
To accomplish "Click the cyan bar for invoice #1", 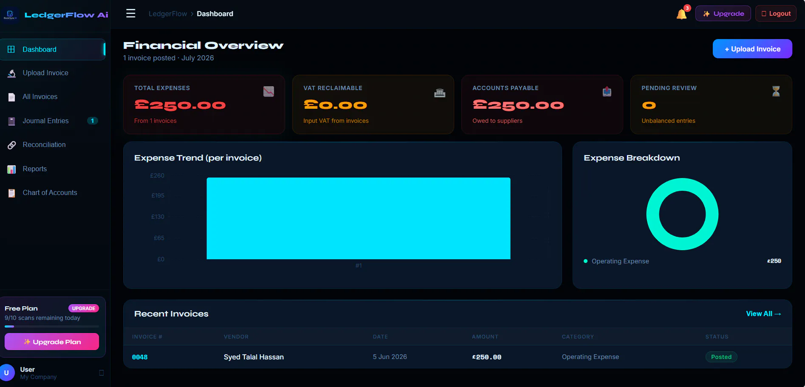I will (359, 218).
